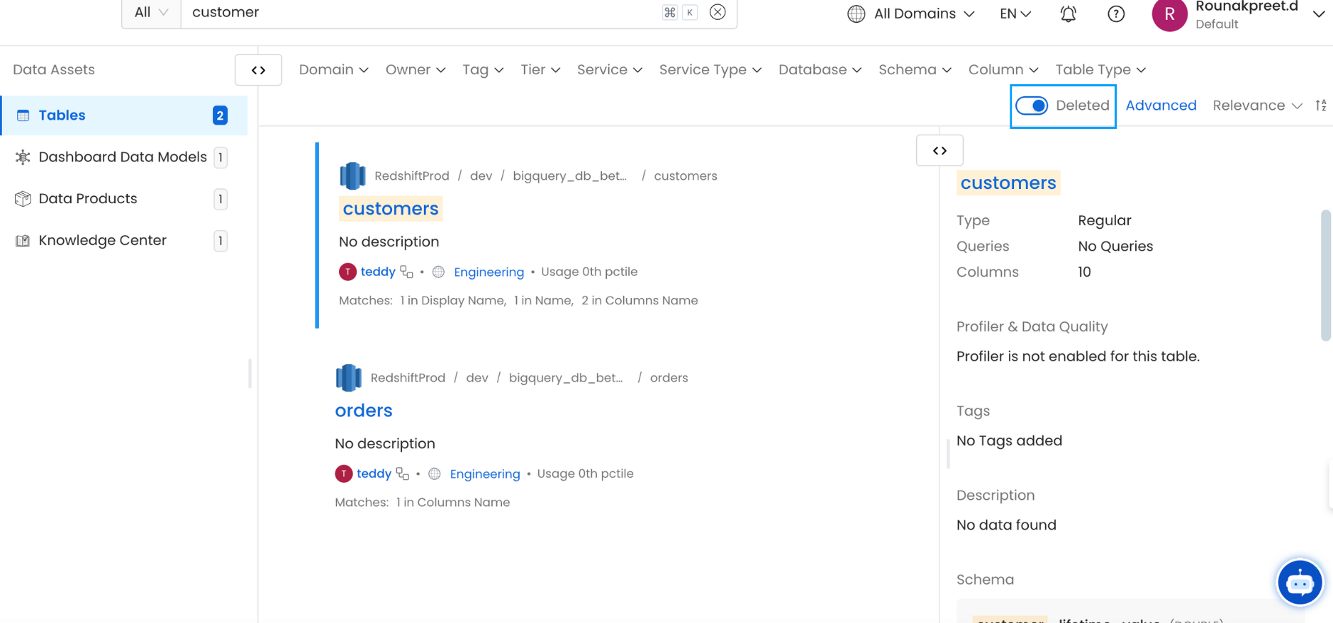Click the chatbot assistant icon
Image resolution: width=1333 pixels, height=623 pixels.
point(1299,583)
